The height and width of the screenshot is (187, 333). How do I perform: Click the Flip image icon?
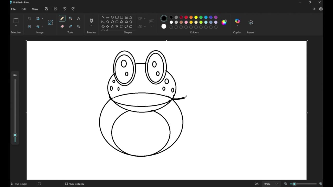(38, 26)
